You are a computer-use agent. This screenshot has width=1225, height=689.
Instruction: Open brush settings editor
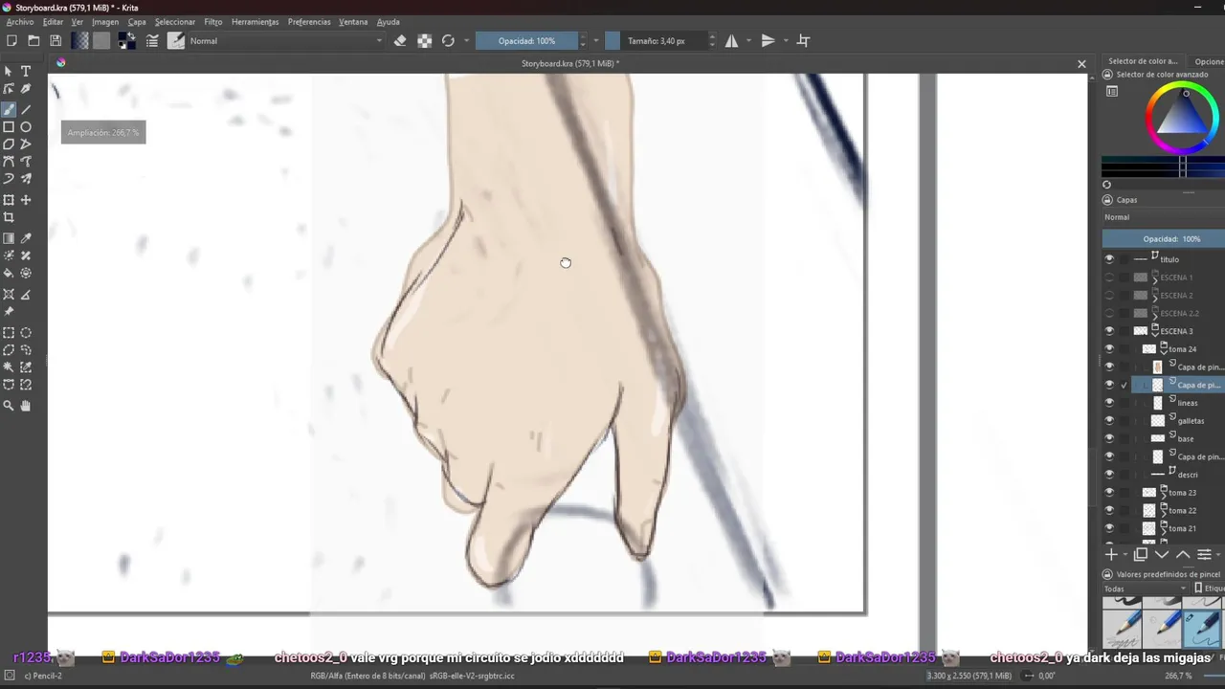pyautogui.click(x=152, y=41)
